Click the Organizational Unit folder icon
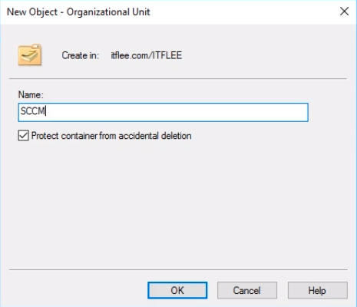The image size is (357, 307). click(x=30, y=54)
